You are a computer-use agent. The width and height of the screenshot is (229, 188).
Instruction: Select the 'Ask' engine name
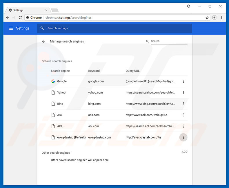(x=60, y=115)
